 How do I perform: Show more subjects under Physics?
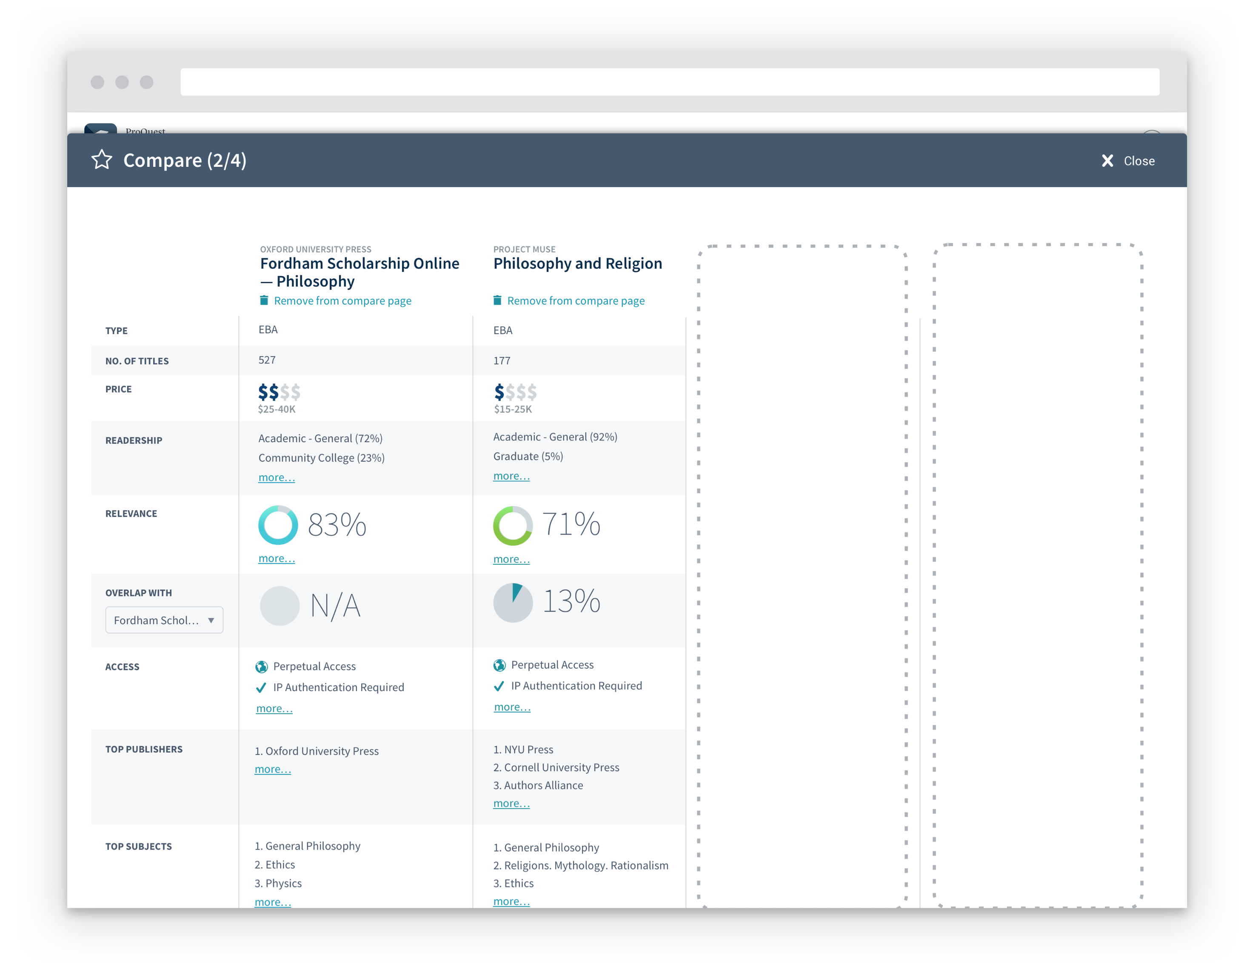click(272, 902)
